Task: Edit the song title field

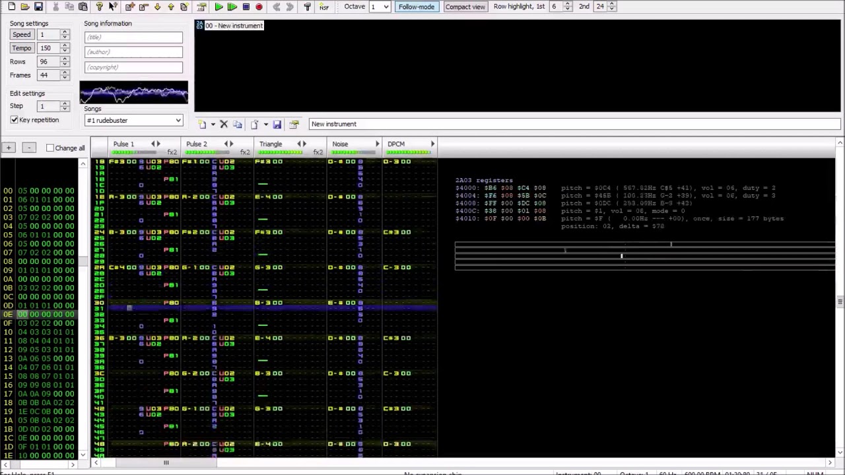Action: click(x=133, y=37)
